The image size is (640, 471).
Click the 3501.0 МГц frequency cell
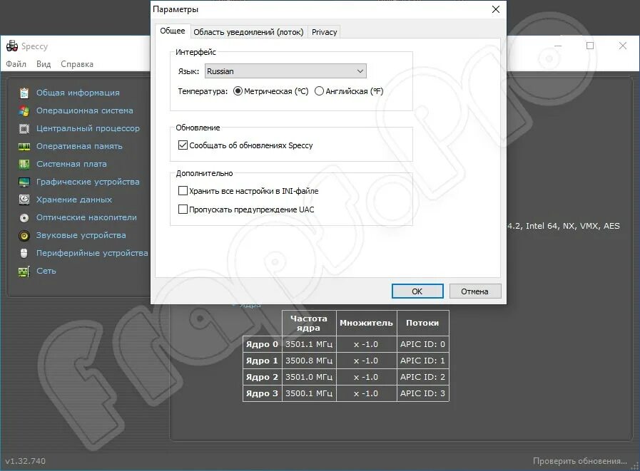point(309,377)
